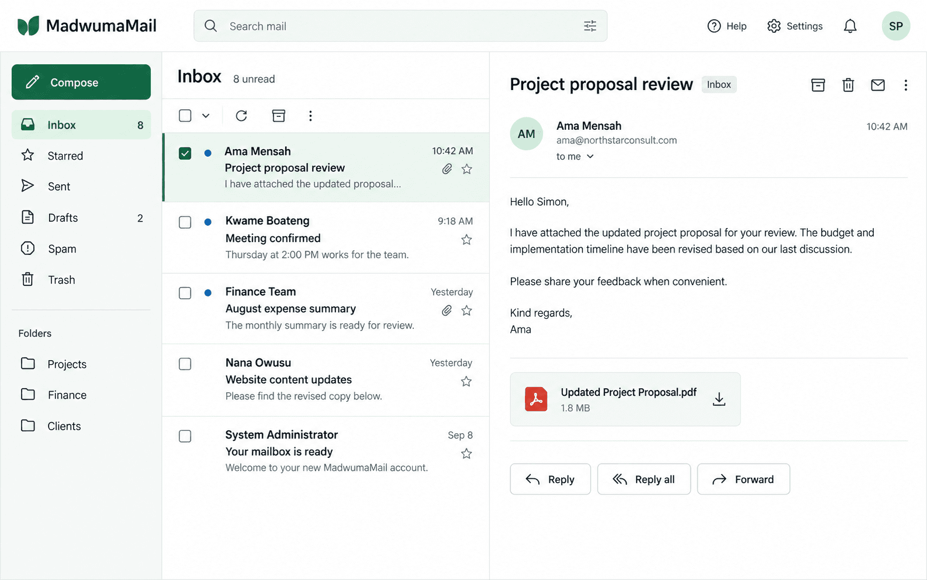Open the Updated Project Proposal.pdf attachment card
The image size is (927, 580).
point(625,399)
